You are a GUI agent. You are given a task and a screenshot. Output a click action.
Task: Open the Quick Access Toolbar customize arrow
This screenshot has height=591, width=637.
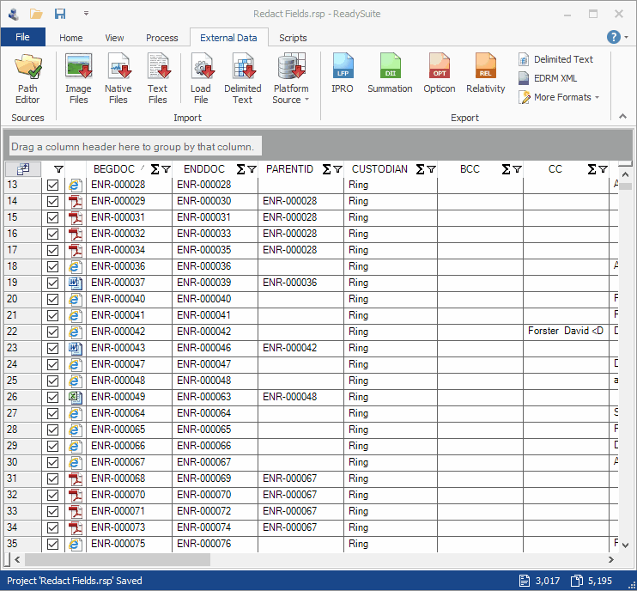point(86,14)
